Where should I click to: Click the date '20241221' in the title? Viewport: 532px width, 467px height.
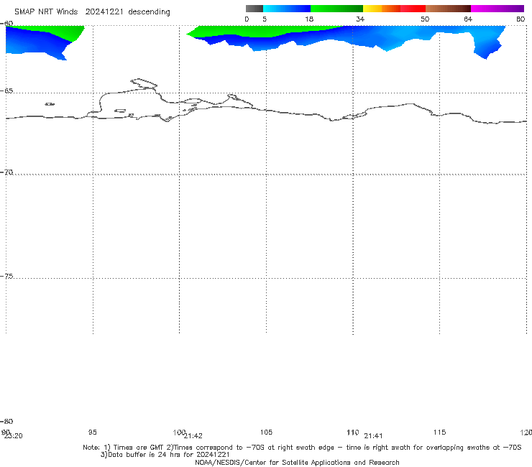[x=104, y=11]
